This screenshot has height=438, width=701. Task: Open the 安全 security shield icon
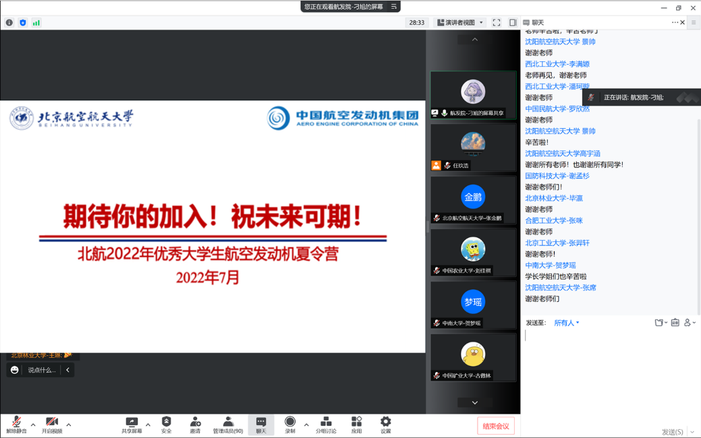pos(166,425)
